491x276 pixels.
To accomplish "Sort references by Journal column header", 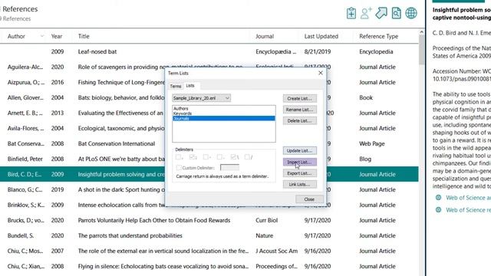I will 265,36.
